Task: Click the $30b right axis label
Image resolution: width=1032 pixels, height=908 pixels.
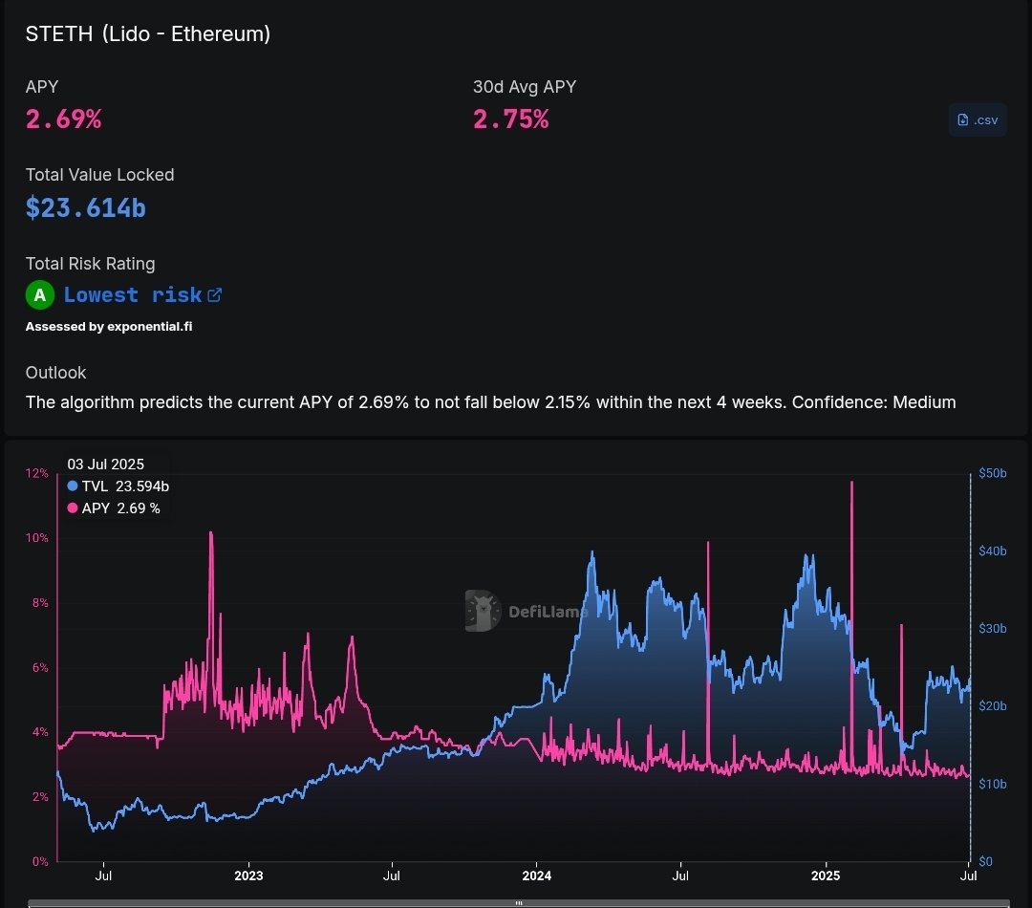Action: click(993, 628)
